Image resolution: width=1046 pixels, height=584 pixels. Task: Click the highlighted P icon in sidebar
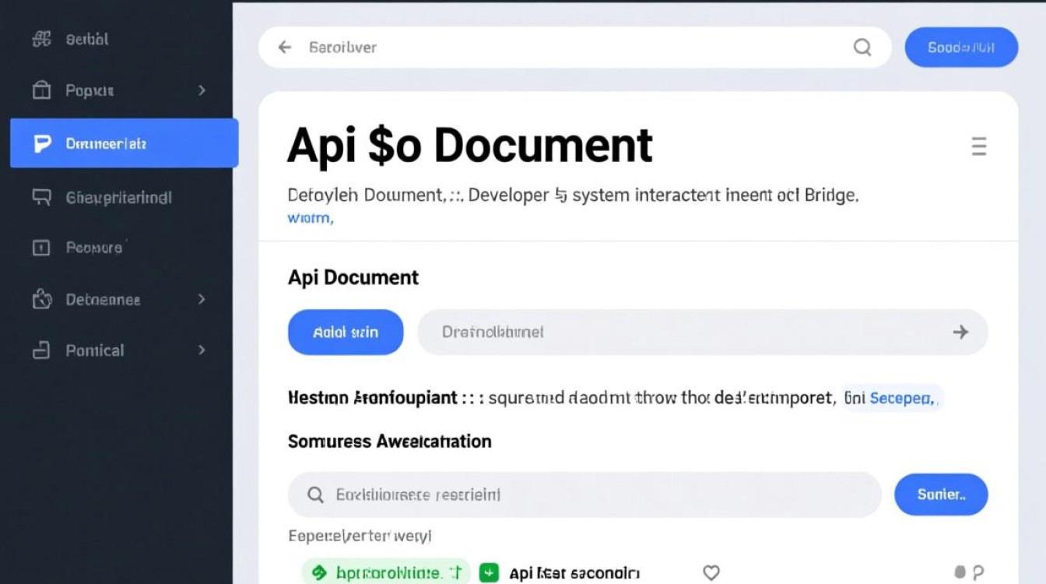42,143
